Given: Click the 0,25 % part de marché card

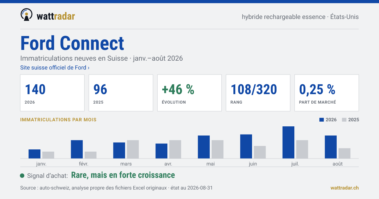Looking at the screenshot, I should [327, 93].
